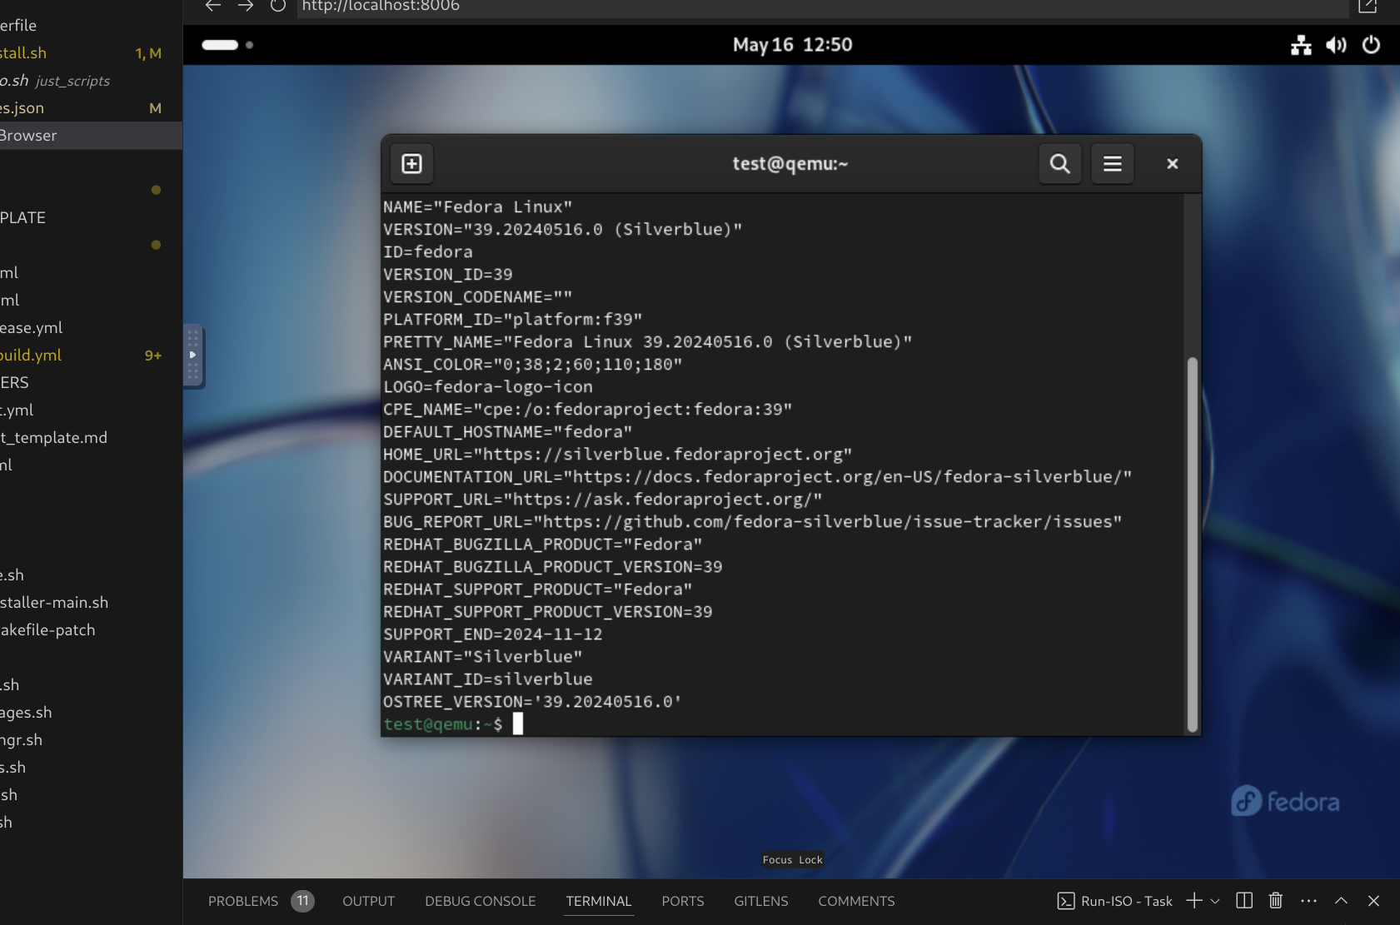Click the ANSI_COLOR line
The image size is (1400, 925).
[533, 365]
